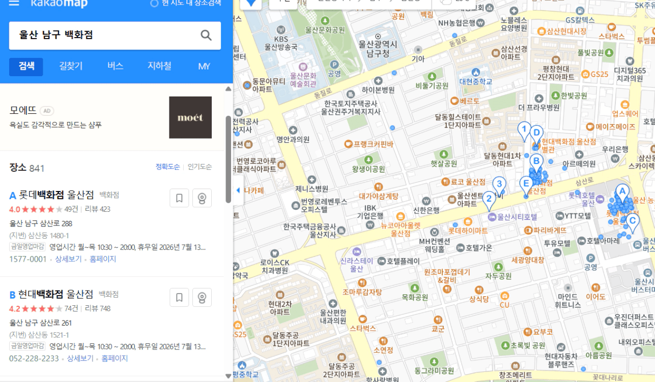655x382 pixels.
Task: Click the 울산광역시 남구청 label on map
Action: (378, 49)
